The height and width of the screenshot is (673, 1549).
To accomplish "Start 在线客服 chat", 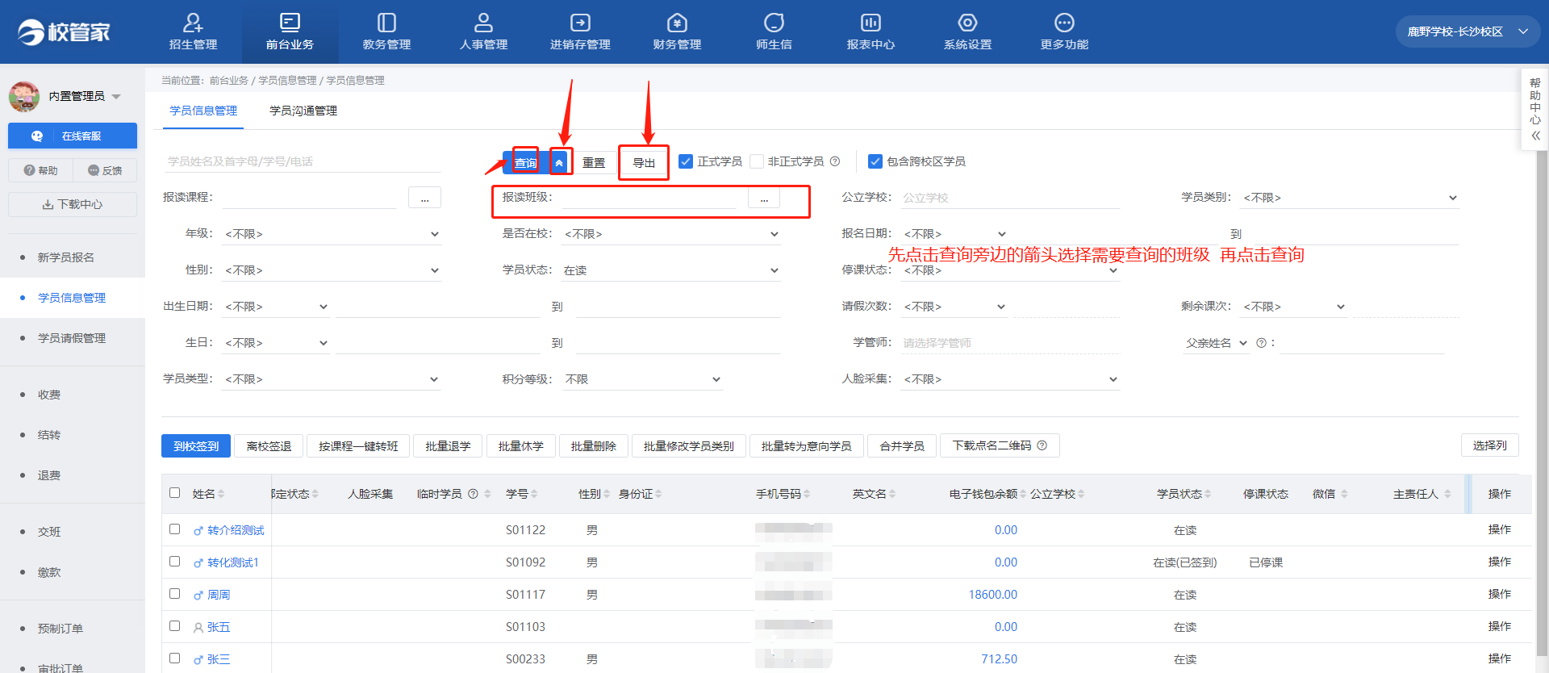I will point(73,136).
